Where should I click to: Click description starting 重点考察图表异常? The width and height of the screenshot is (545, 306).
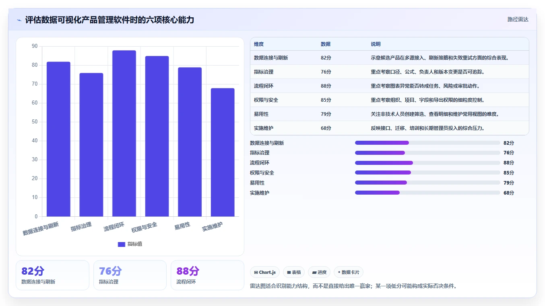tap(425, 86)
